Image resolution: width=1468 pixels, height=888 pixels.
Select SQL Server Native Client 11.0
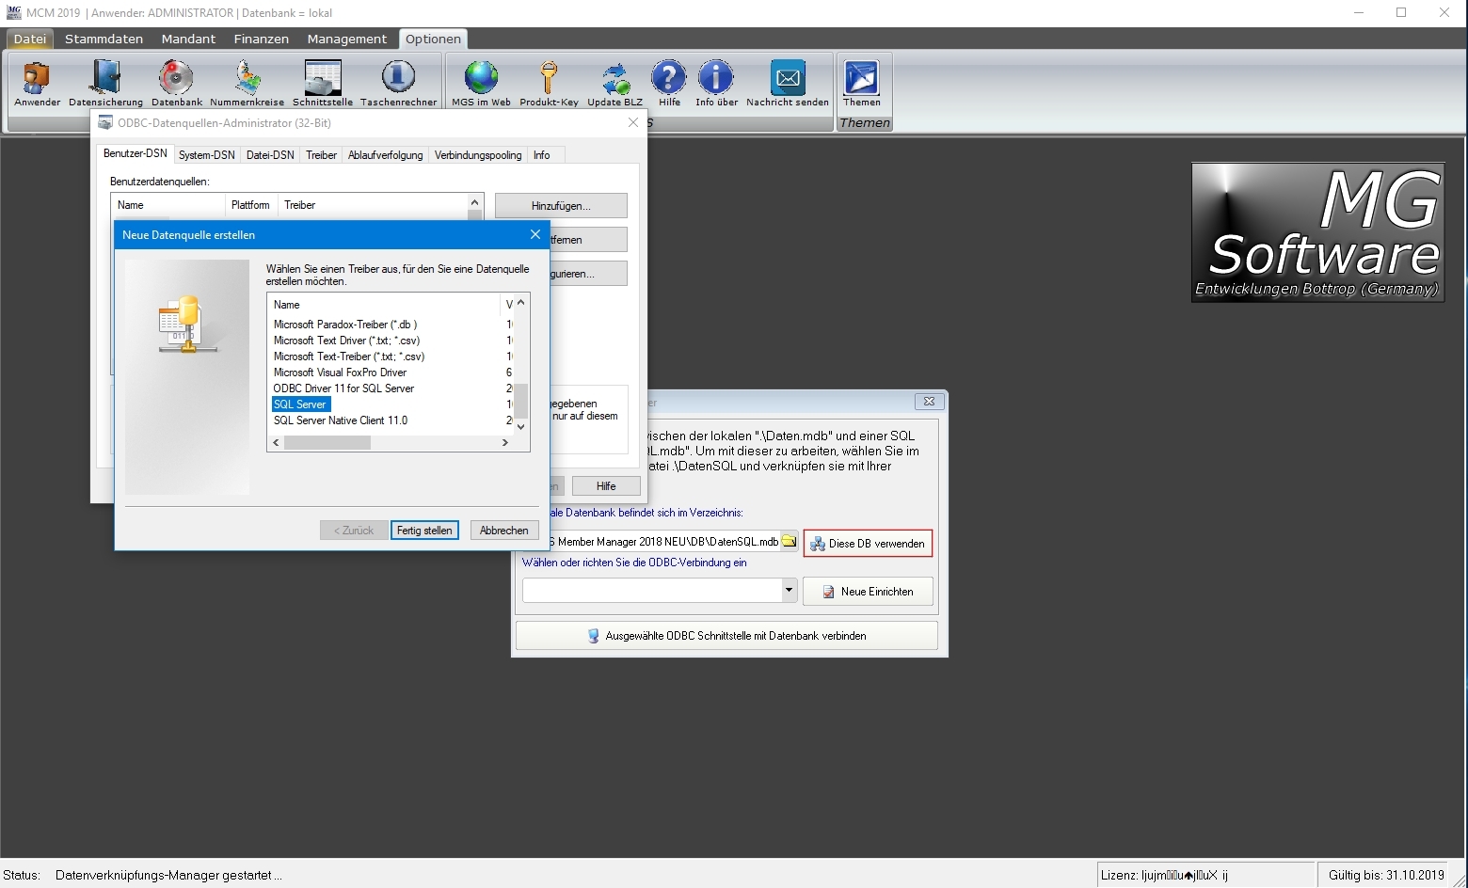pos(341,420)
